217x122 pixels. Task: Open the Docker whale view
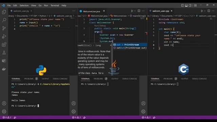pos(4,69)
